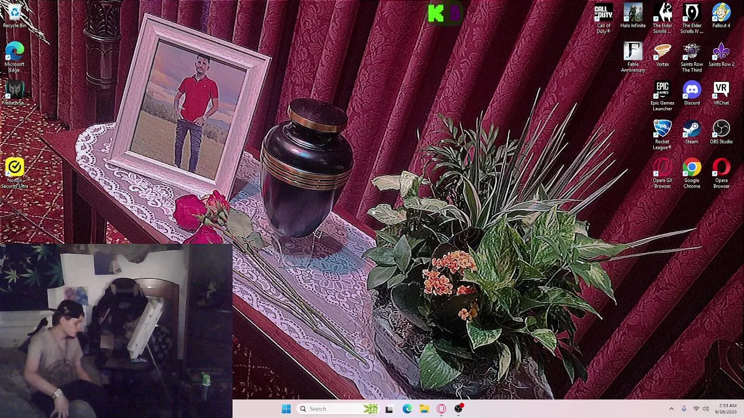The image size is (744, 418).
Task: Open Task View on the taskbar
Action: 389,409
